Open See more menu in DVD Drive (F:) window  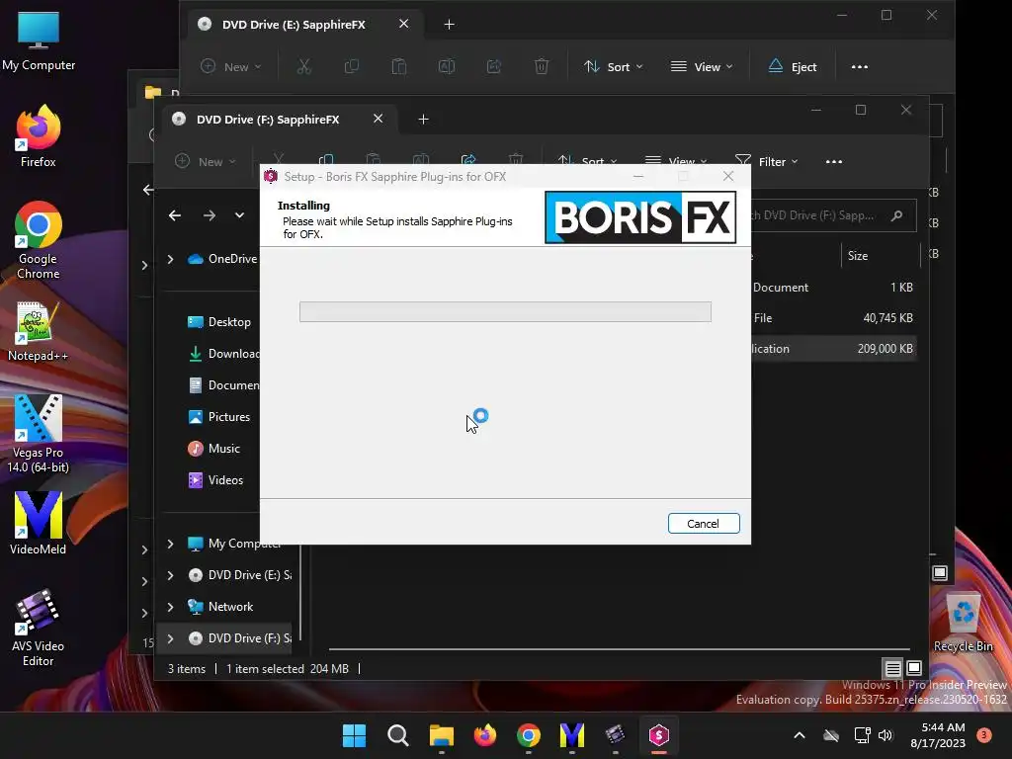[x=834, y=161]
